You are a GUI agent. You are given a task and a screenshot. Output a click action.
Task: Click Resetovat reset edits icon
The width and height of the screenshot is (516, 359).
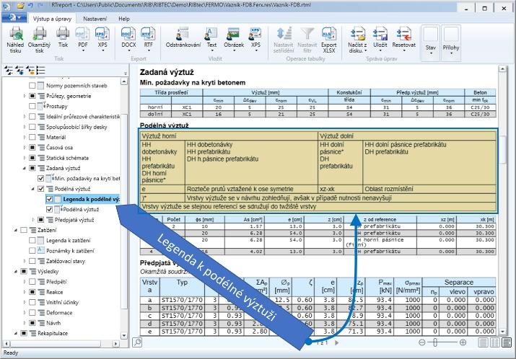click(x=404, y=34)
